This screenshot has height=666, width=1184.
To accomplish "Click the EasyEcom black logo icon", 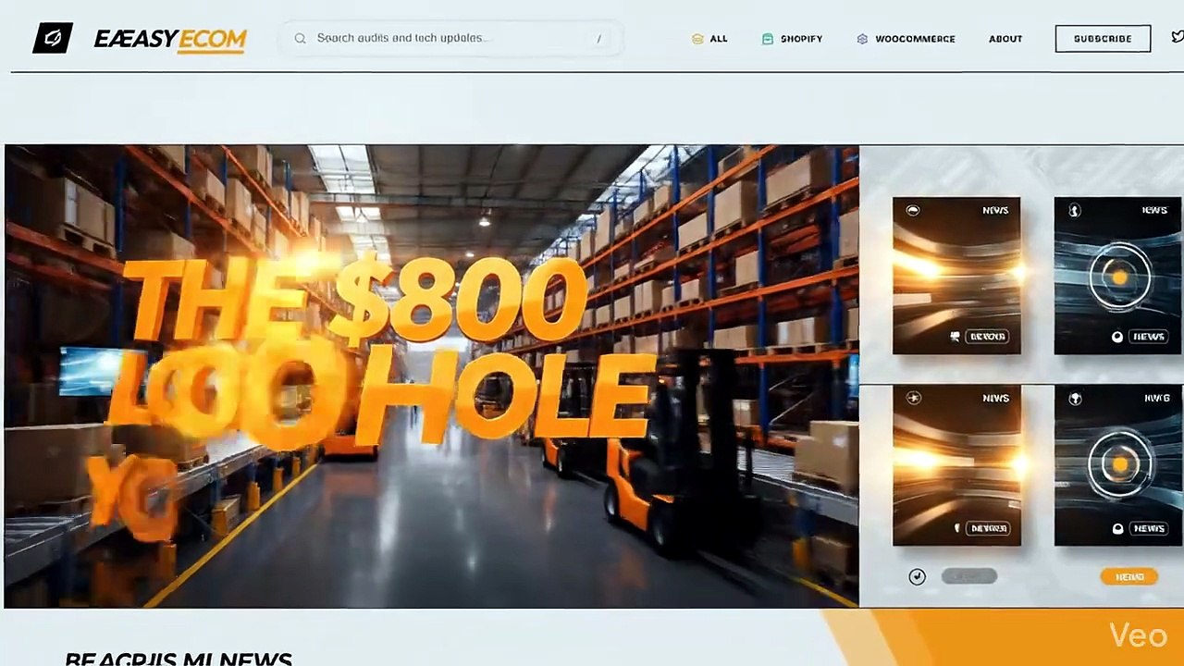I will click(53, 38).
